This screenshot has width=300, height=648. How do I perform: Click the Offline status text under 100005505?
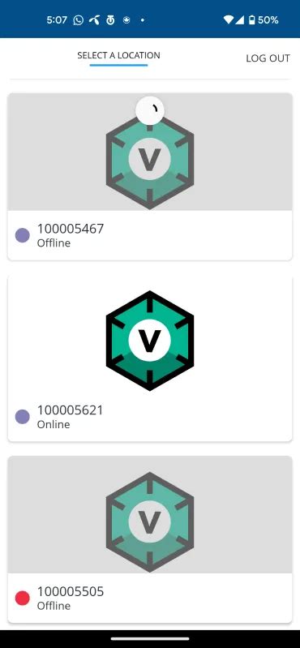pos(54,606)
